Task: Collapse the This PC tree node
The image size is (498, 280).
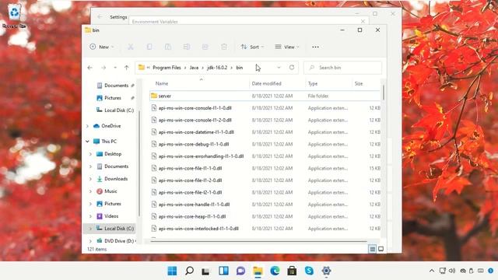Action: click(x=88, y=142)
